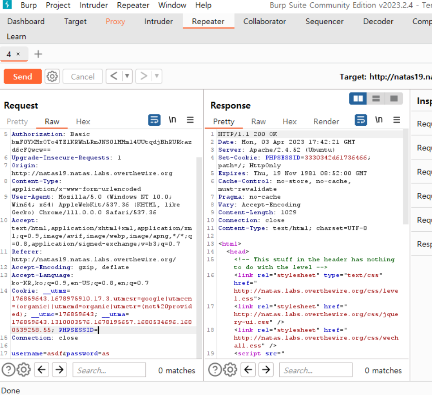
Task: Switch Request view to Hex
Action: click(x=83, y=122)
